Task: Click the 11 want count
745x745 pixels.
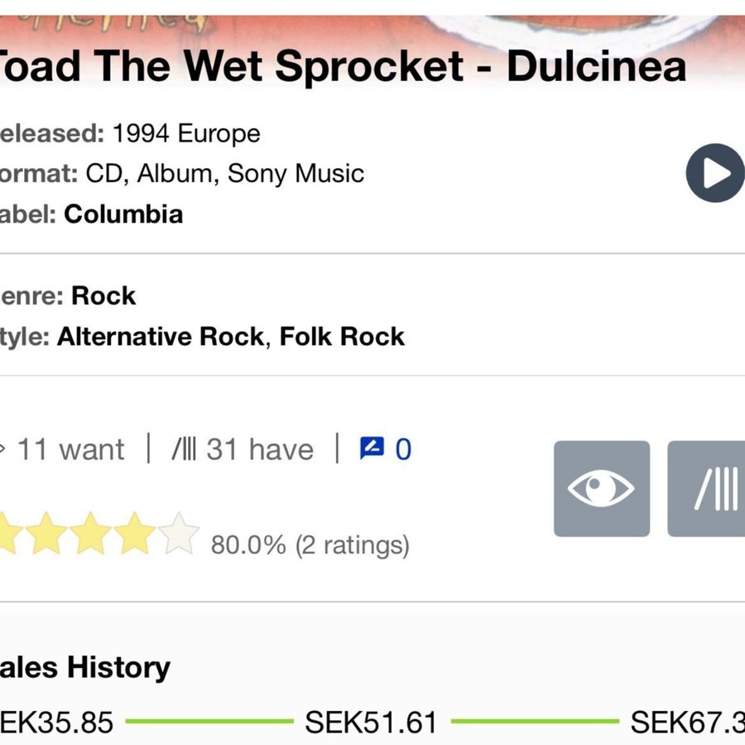Action: coord(70,449)
